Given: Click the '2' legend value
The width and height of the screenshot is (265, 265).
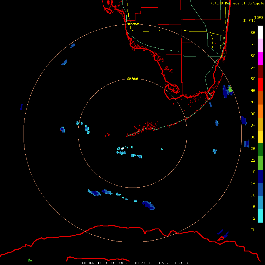Looking at the screenshot, I should pyautogui.click(x=254, y=218).
